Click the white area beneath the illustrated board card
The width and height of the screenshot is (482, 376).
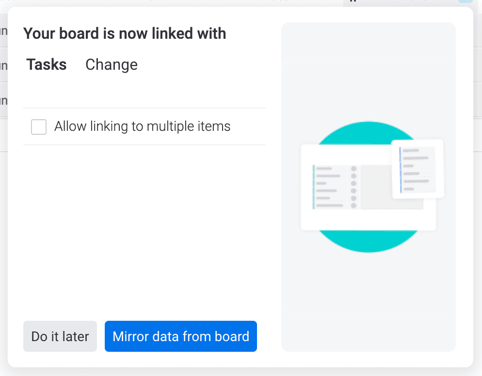368,219
